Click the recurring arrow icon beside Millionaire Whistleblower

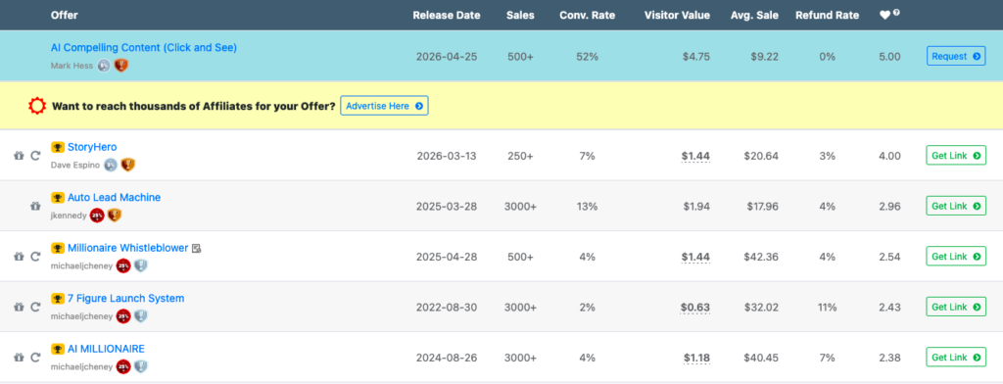tap(36, 256)
